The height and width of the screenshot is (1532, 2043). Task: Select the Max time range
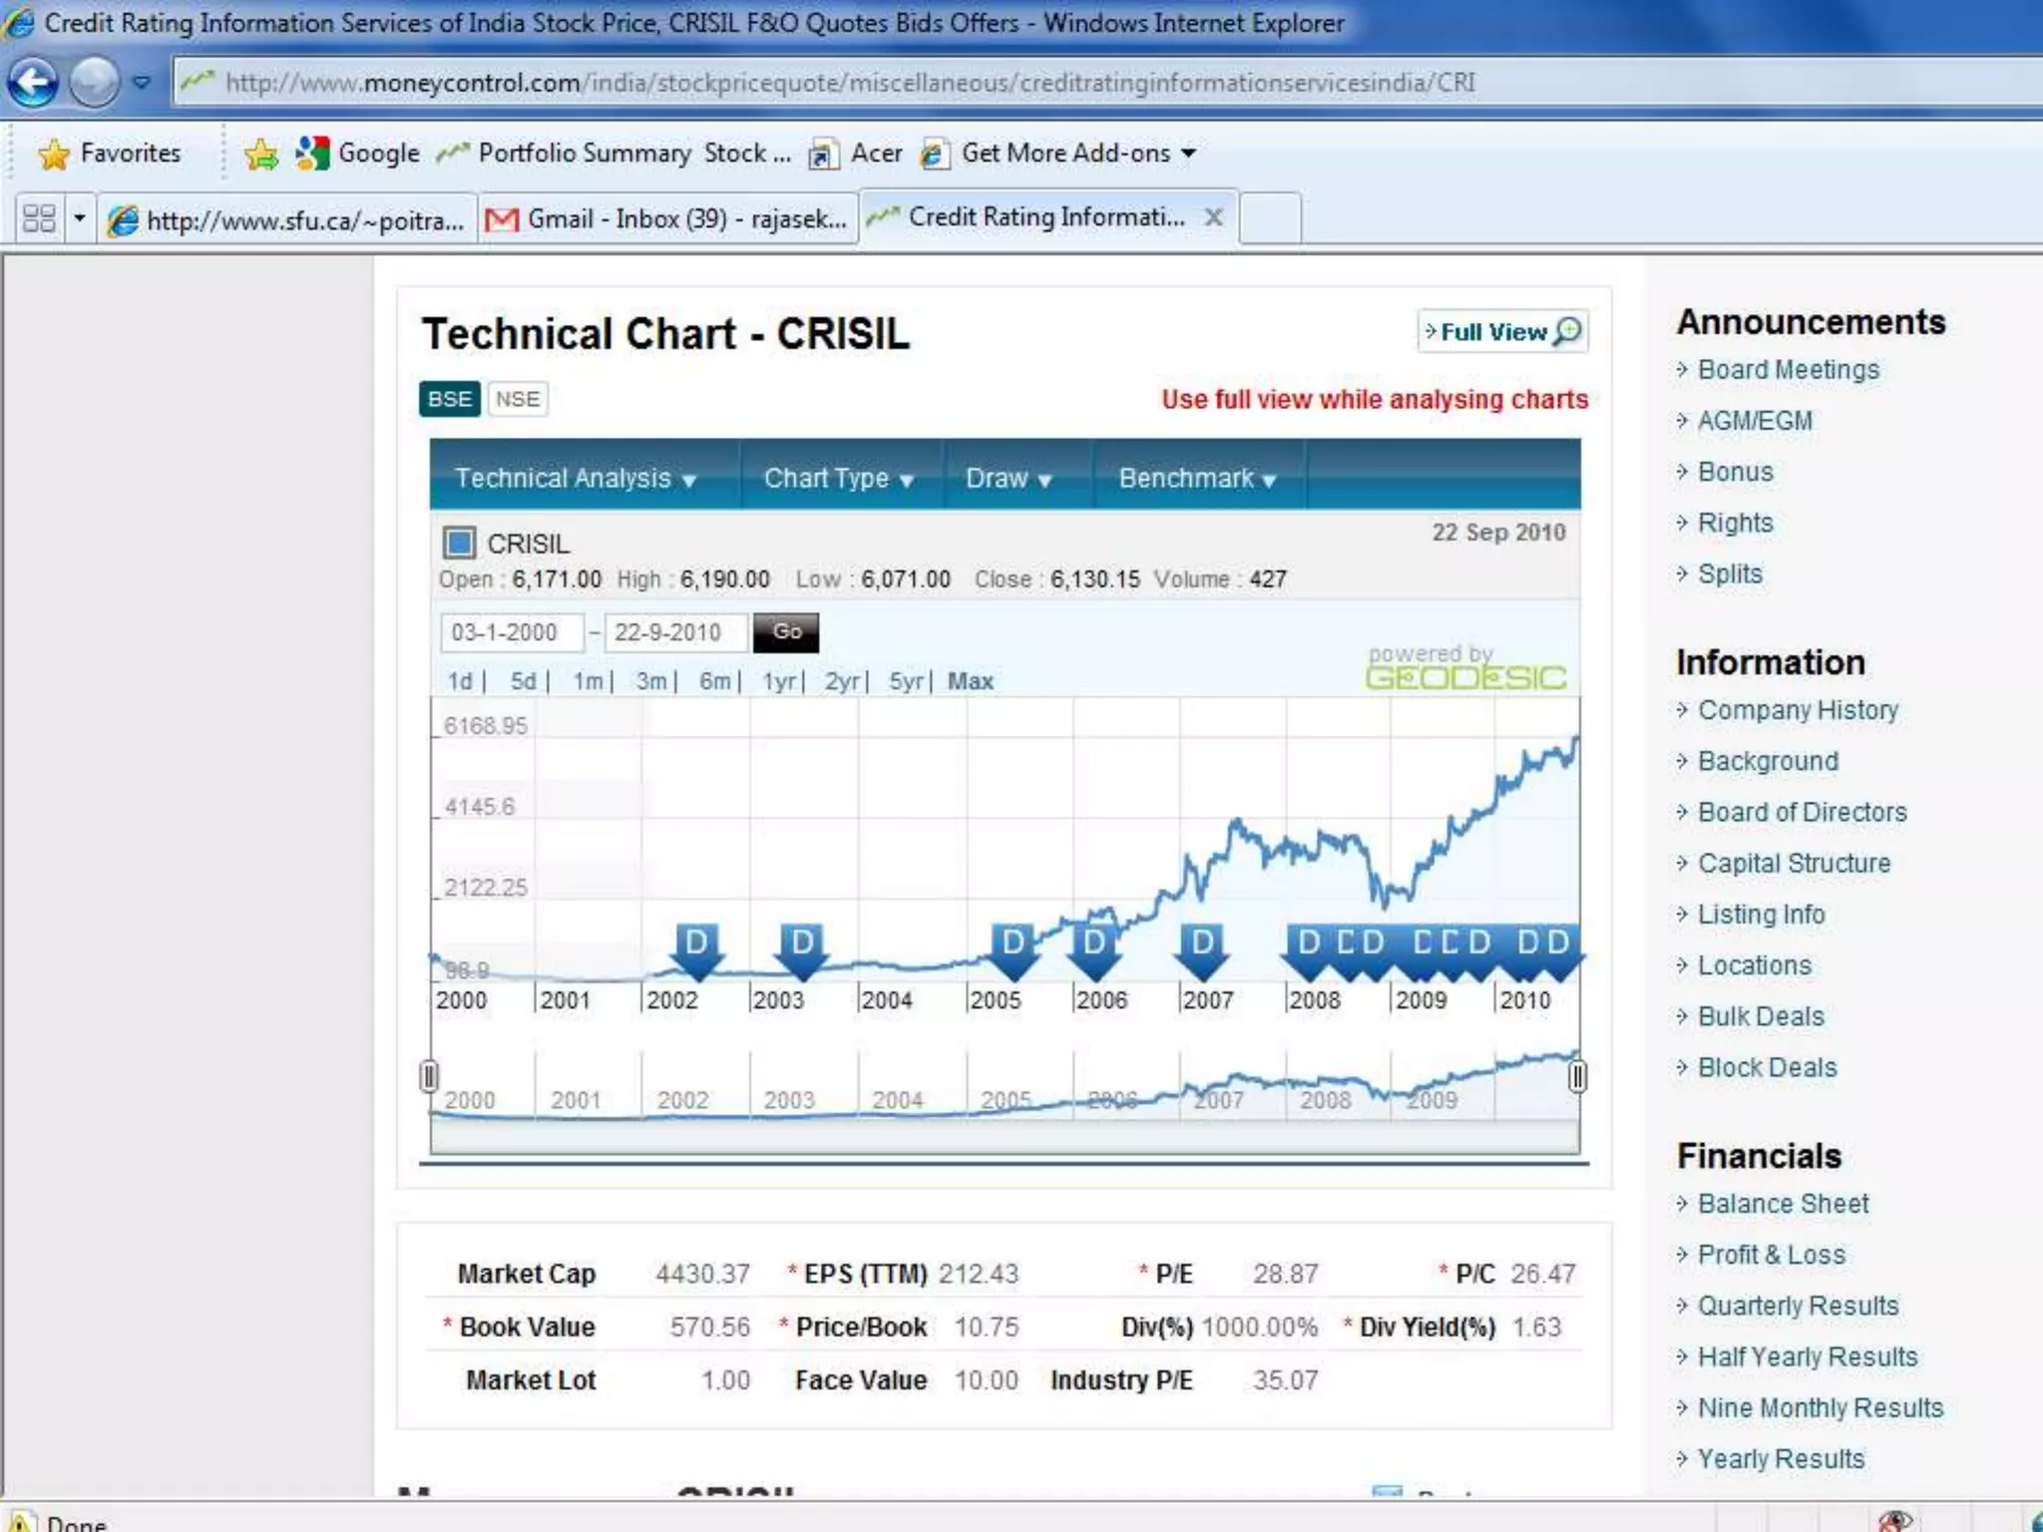click(970, 681)
